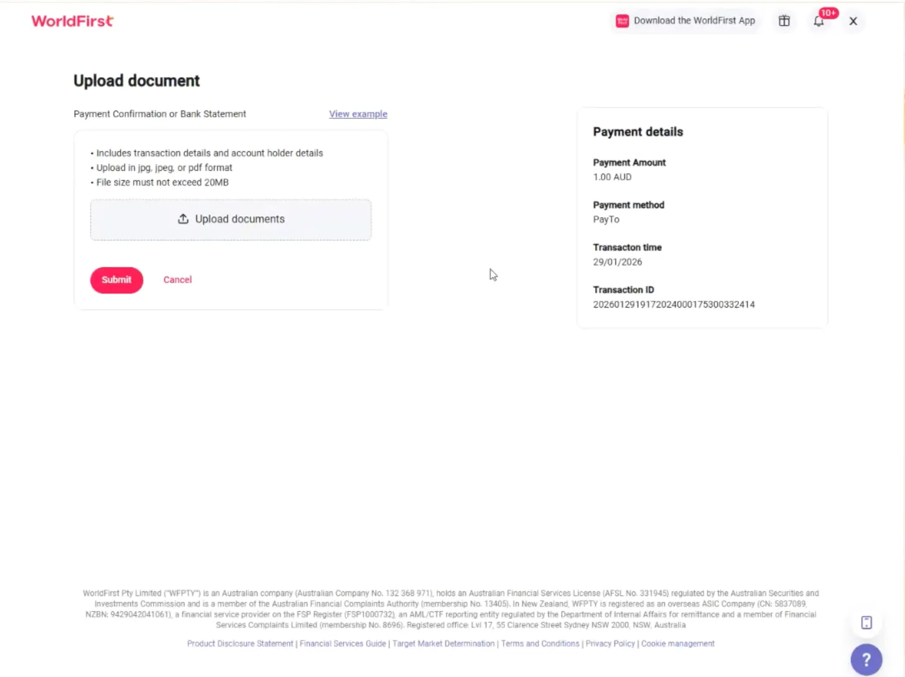The height and width of the screenshot is (677, 905).
Task: Click the mobile device icon above help
Action: pyautogui.click(x=866, y=622)
